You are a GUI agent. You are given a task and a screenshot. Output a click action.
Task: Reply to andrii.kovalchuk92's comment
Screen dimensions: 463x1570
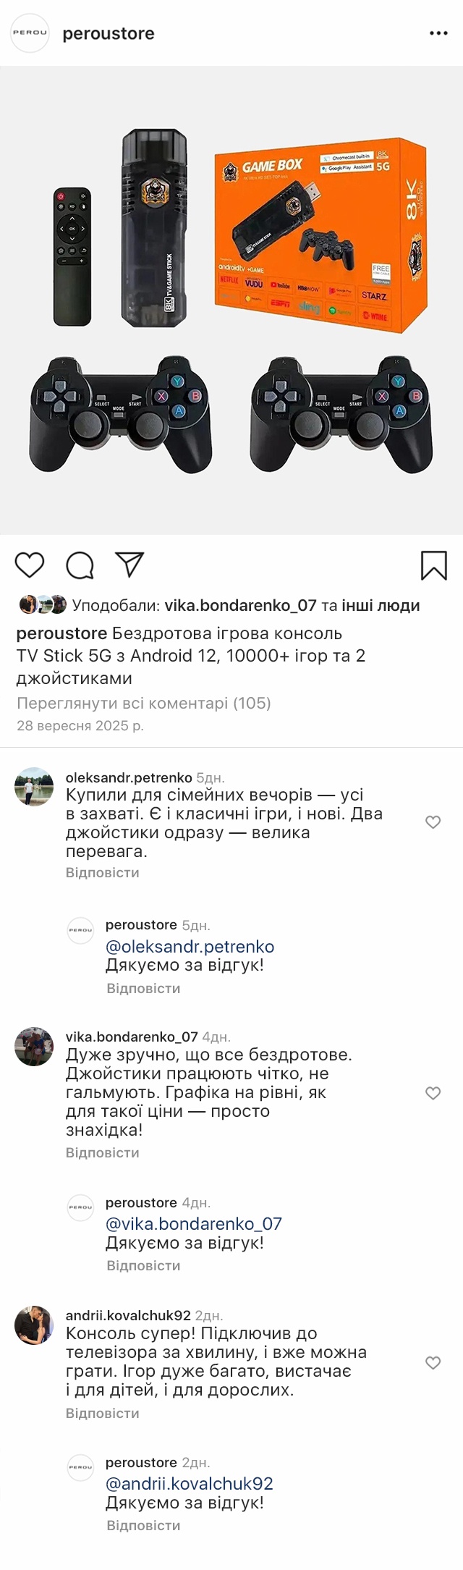pyautogui.click(x=102, y=1413)
